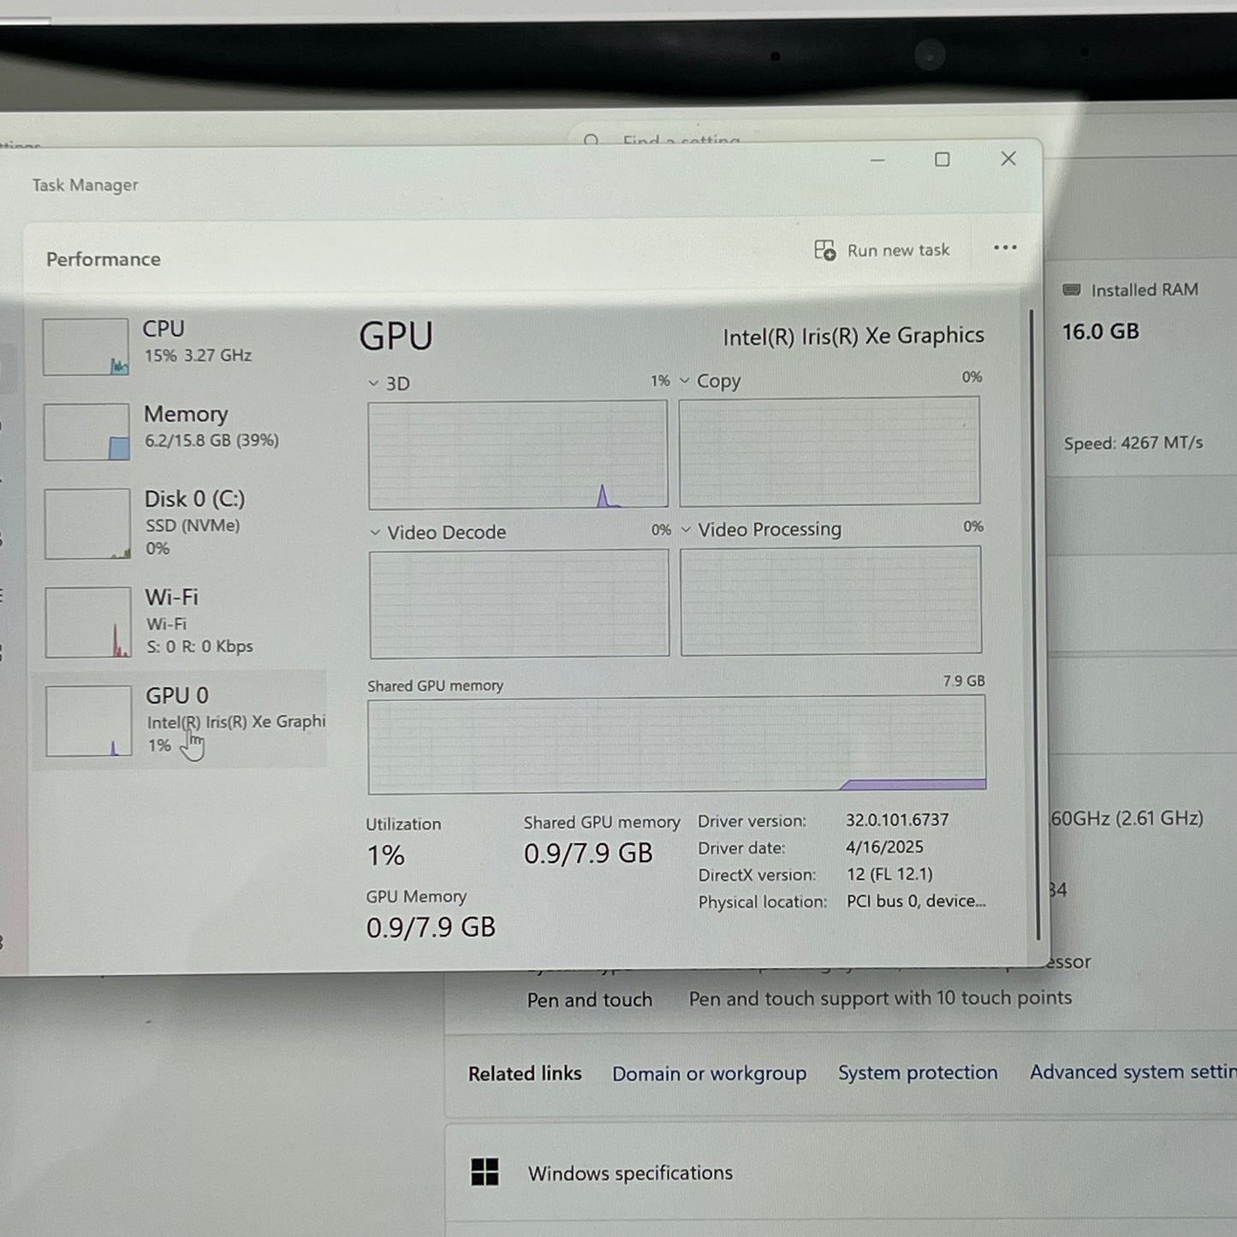Click the Windows logo specifications icon

[485, 1173]
